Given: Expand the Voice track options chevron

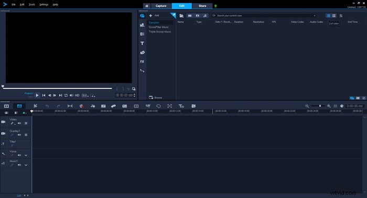Looking at the screenshot, I should tap(26, 155).
